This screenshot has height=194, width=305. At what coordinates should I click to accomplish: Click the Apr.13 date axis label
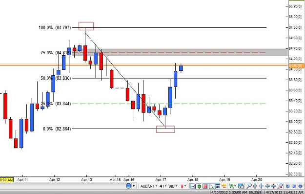86,180
